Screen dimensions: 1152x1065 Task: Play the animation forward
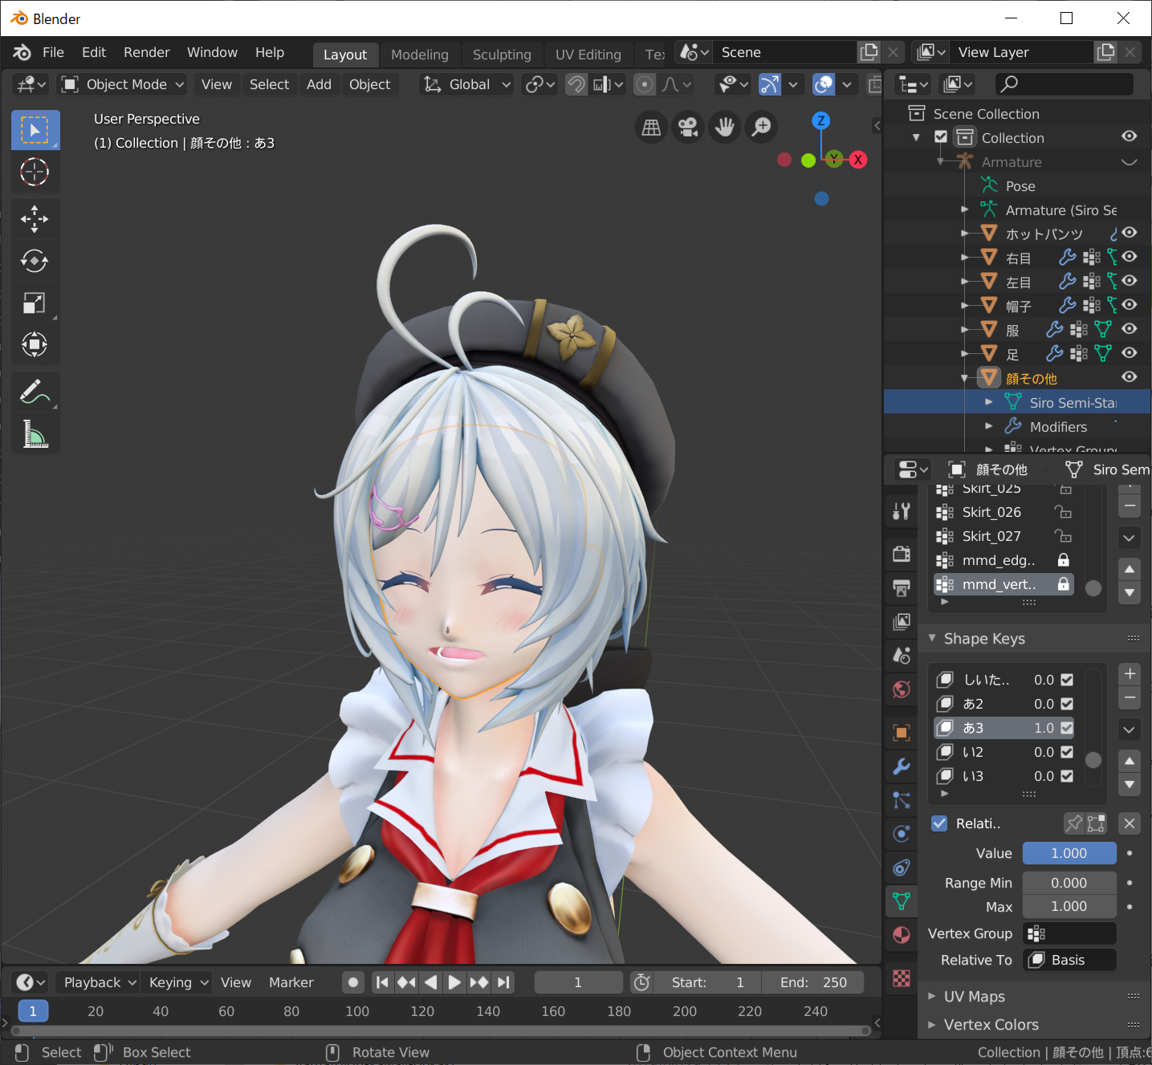click(454, 982)
